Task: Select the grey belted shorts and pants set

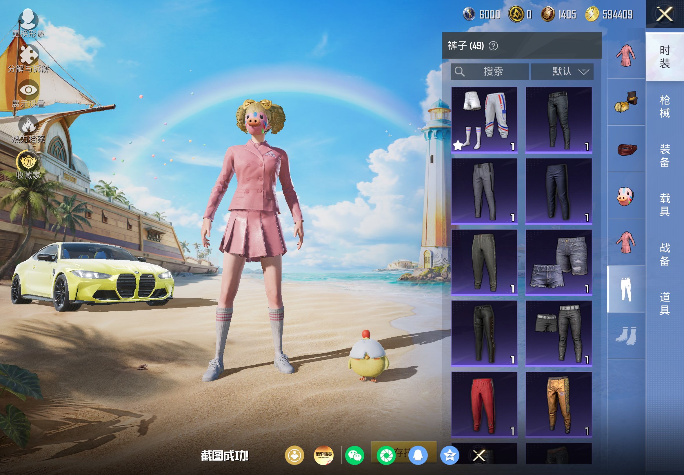Action: tap(559, 334)
